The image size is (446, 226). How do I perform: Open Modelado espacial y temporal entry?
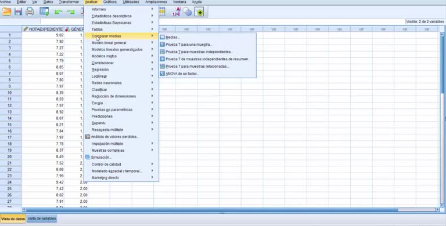(x=121, y=171)
